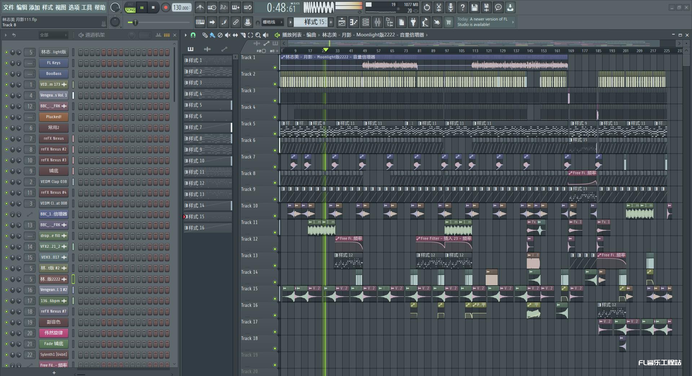The image size is (692, 376).
Task: Open the piano roll view icon
Action: point(353,22)
